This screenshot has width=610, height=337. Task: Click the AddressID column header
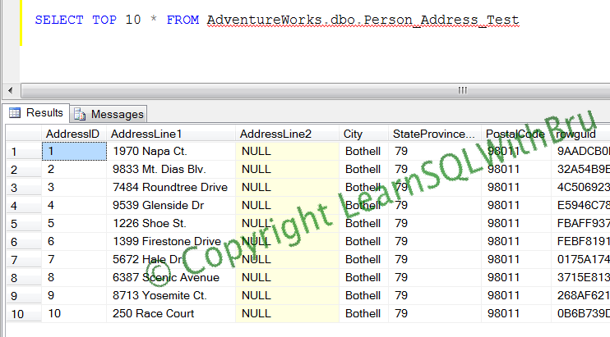pyautogui.click(x=73, y=134)
